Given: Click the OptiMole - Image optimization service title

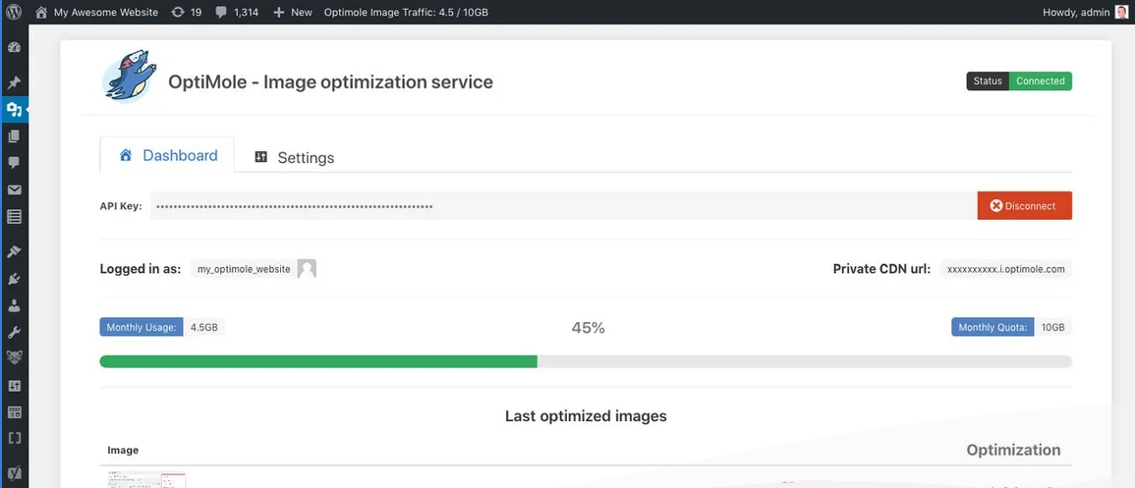Looking at the screenshot, I should coord(331,81).
